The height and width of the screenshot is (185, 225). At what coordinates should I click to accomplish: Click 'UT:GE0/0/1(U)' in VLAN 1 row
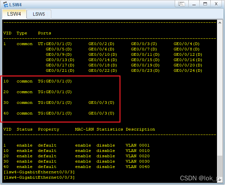55,44
